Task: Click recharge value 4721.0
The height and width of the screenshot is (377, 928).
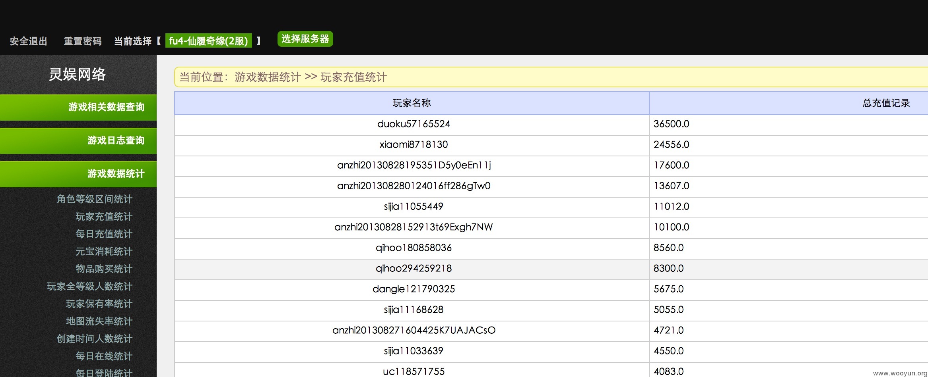Action: point(668,330)
